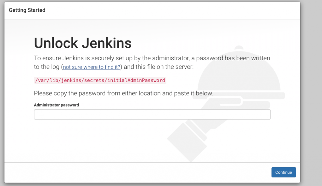The width and height of the screenshot is (322, 186).
Task: Click the blue Continue button
Action: coord(284,172)
